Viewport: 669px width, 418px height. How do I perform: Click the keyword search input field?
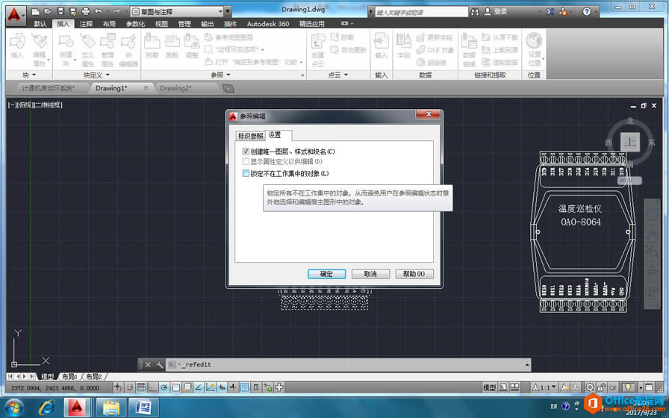coord(420,12)
